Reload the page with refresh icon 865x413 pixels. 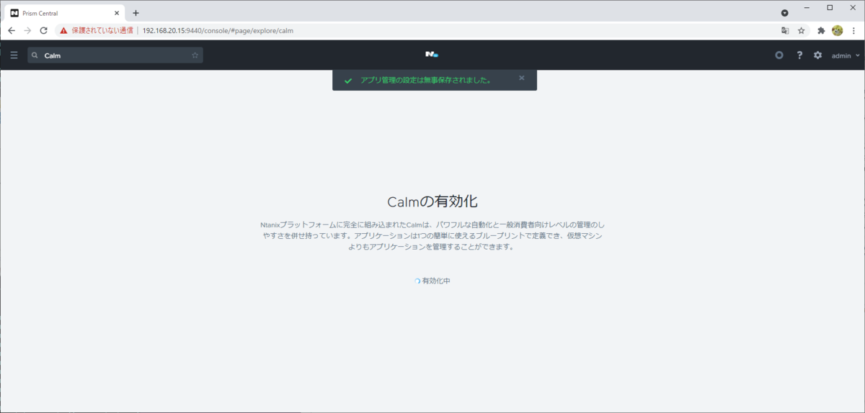pyautogui.click(x=43, y=31)
